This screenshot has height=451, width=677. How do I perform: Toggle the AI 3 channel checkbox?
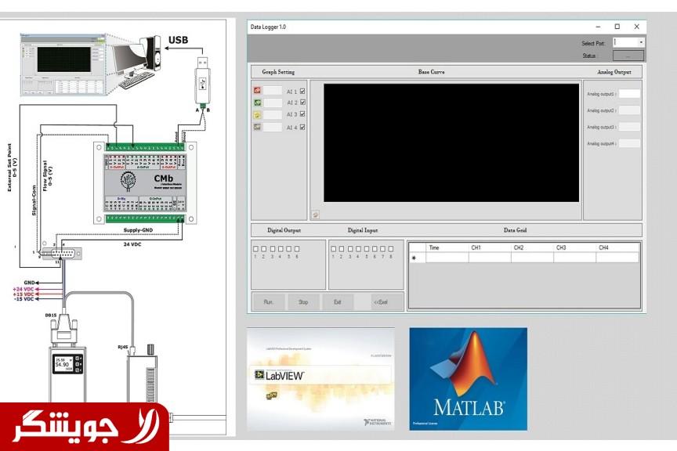tap(302, 114)
